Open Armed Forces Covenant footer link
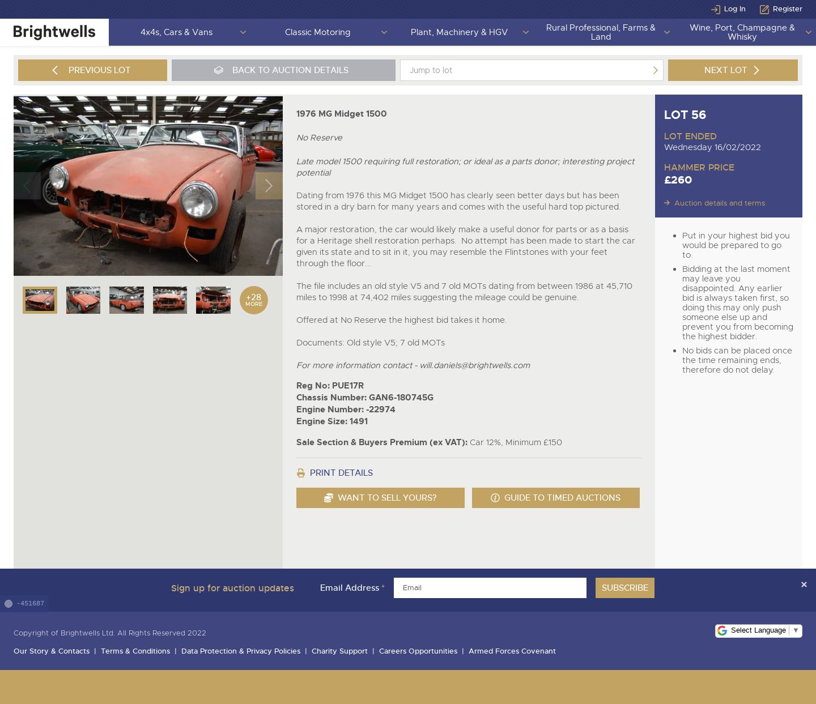 [512, 651]
